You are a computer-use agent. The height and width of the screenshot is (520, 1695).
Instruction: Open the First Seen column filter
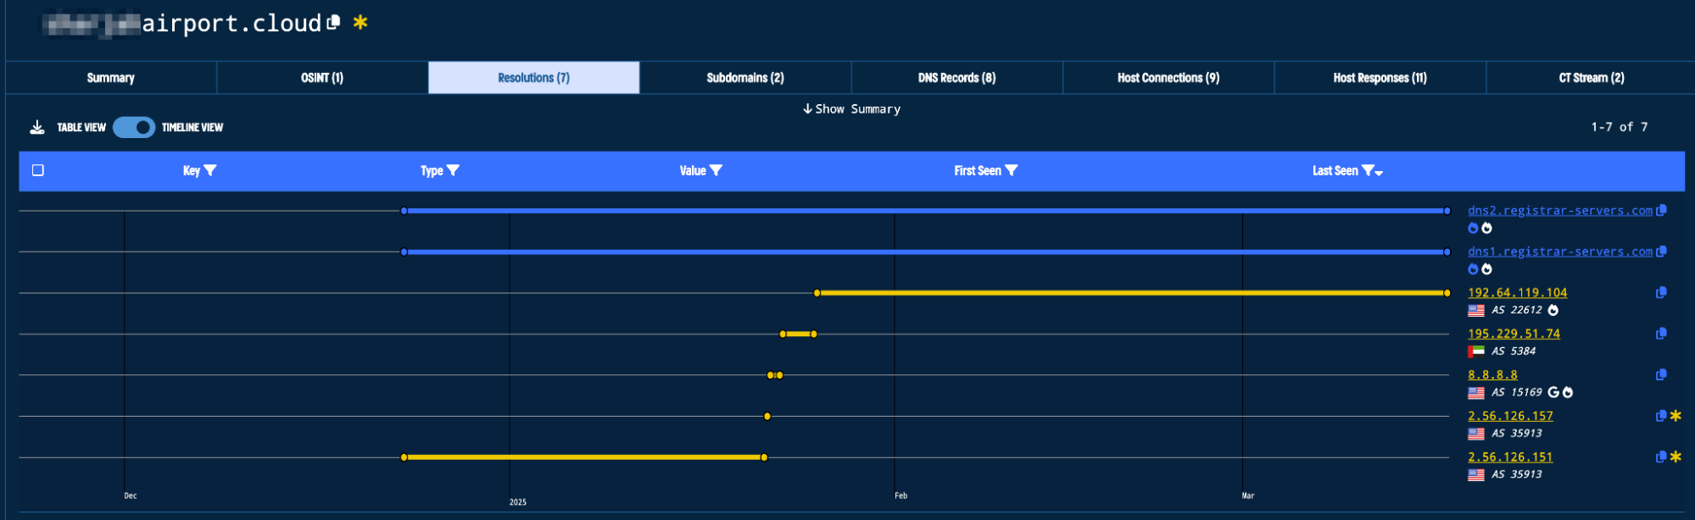click(x=1011, y=170)
